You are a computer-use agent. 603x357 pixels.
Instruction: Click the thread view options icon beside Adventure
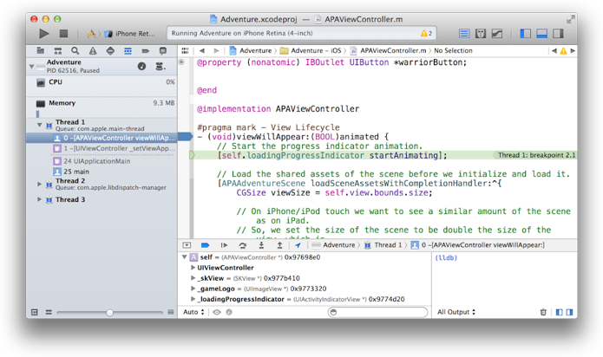pos(161,67)
